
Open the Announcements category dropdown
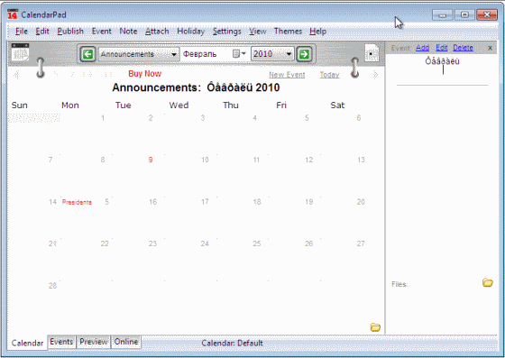click(x=139, y=54)
